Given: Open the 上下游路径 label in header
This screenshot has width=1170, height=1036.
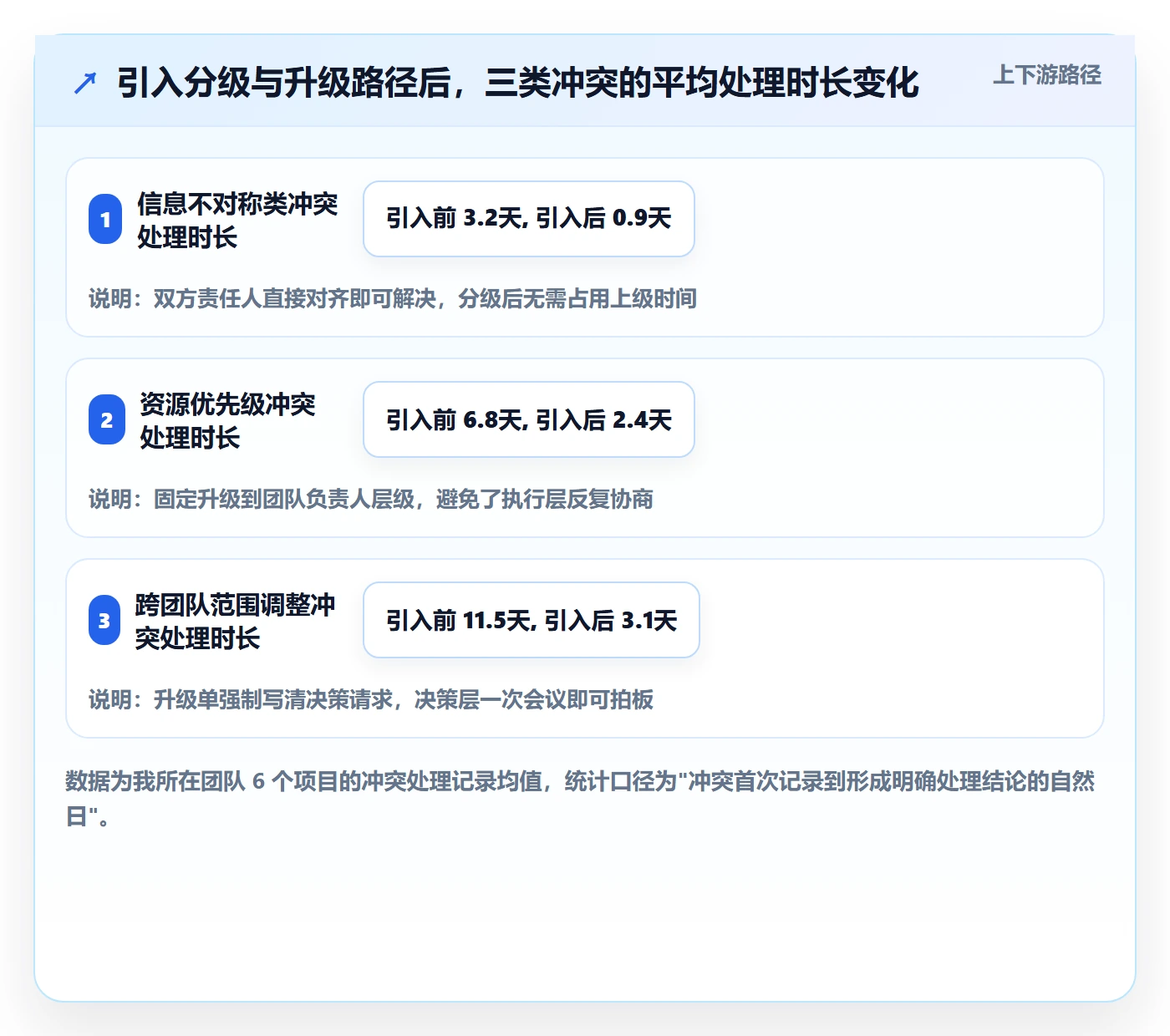Looking at the screenshot, I should (1046, 75).
